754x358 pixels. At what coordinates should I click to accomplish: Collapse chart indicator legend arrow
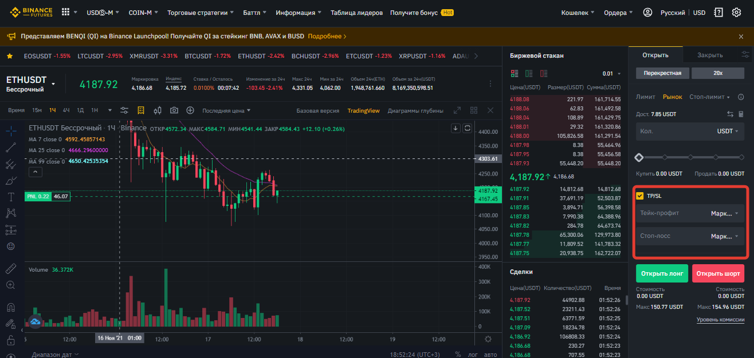click(34, 172)
